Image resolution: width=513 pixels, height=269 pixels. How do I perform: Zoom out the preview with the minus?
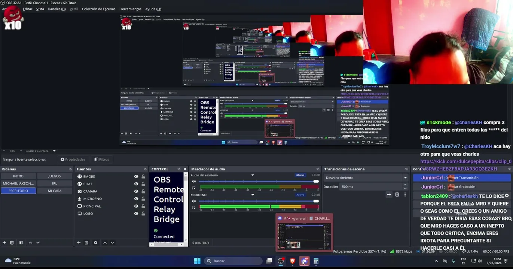[x=4, y=151]
